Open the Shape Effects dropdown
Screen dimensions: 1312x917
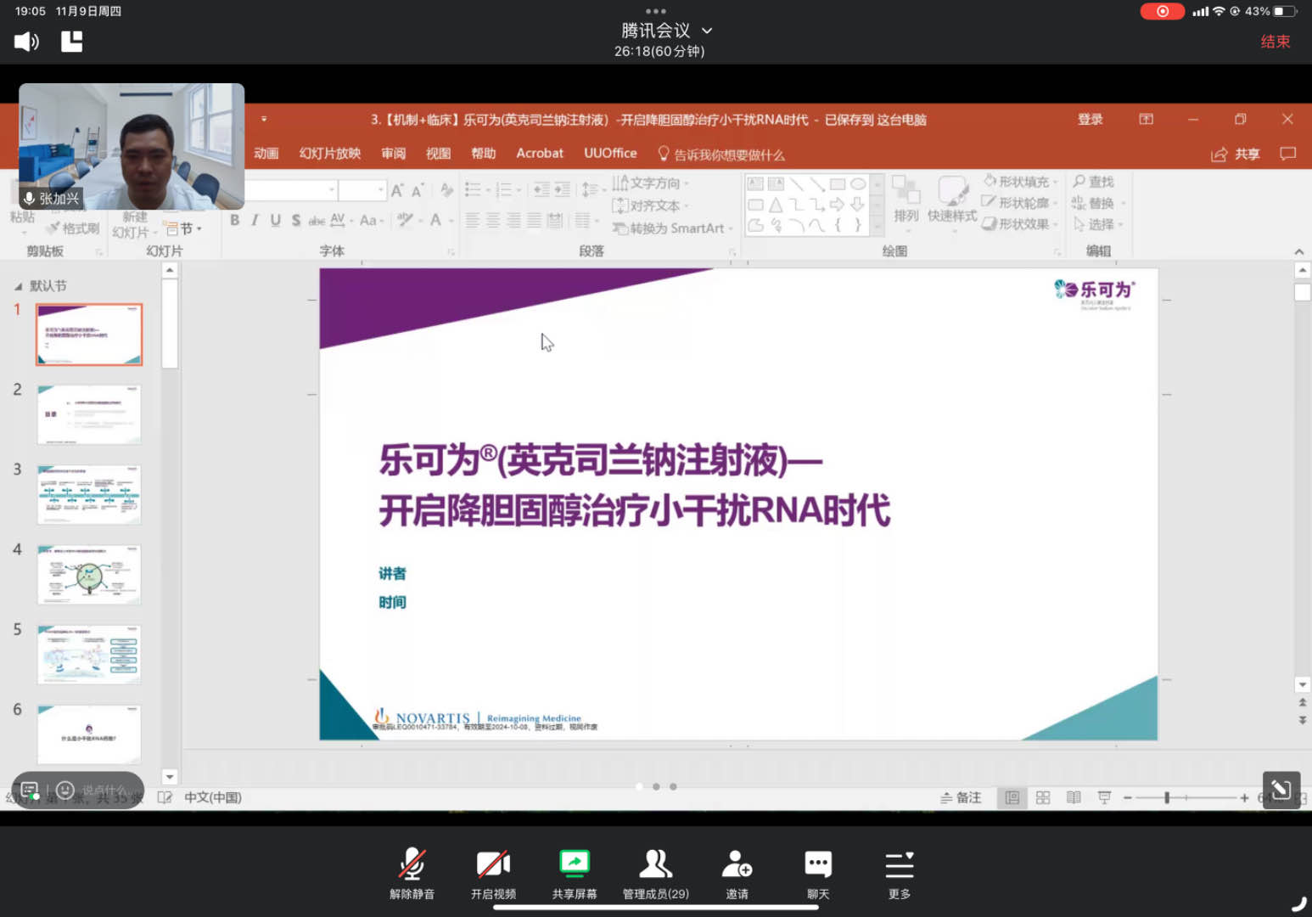click(x=1020, y=224)
